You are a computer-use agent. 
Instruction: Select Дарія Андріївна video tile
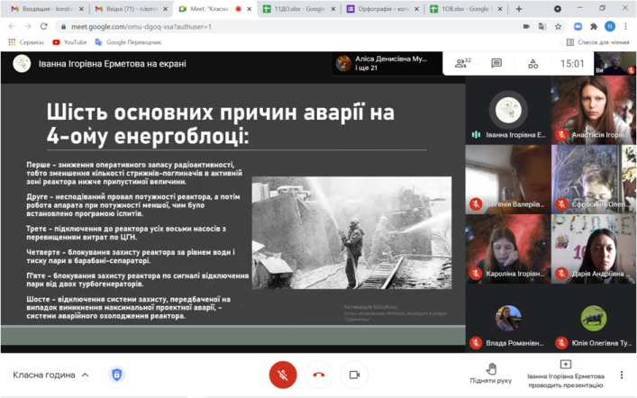tap(593, 249)
